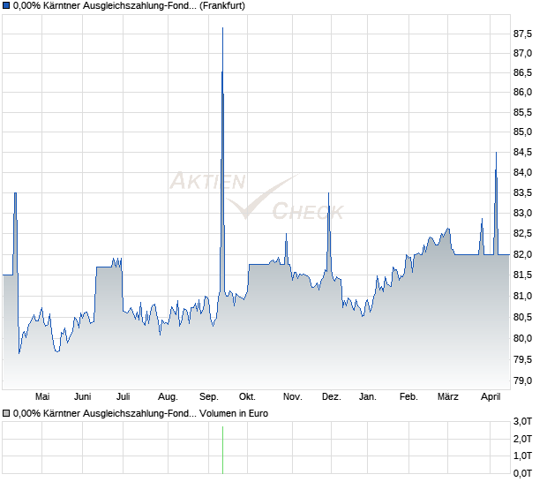Viewport: 547px width, 482px height.
Task: Click the gray legend square beside chart title
Action: tap(6, 5)
